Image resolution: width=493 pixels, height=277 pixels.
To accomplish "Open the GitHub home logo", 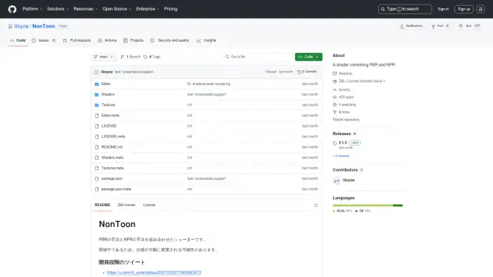I will coord(12,9).
